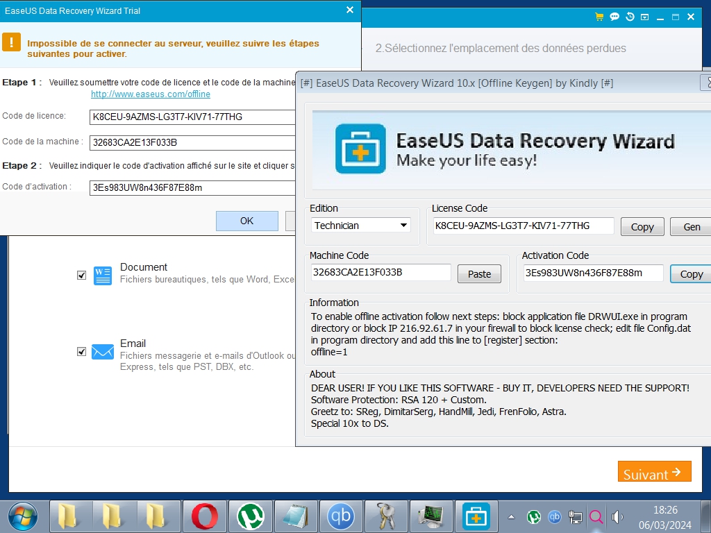Switch to the keys icon taskbar app
The image size is (711, 533).
coord(386,516)
